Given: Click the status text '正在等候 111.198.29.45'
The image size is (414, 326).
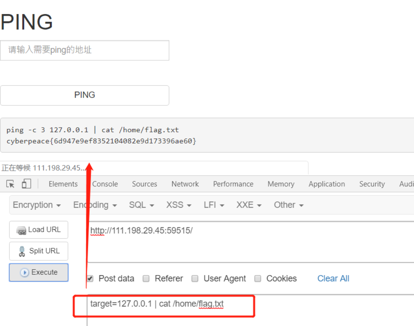Looking at the screenshot, I should (44, 168).
